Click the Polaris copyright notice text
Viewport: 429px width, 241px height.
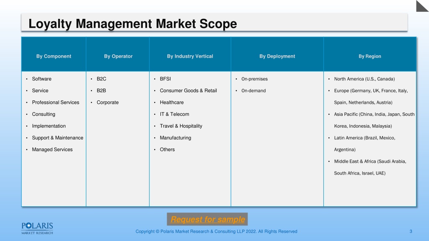[x=216, y=231]
